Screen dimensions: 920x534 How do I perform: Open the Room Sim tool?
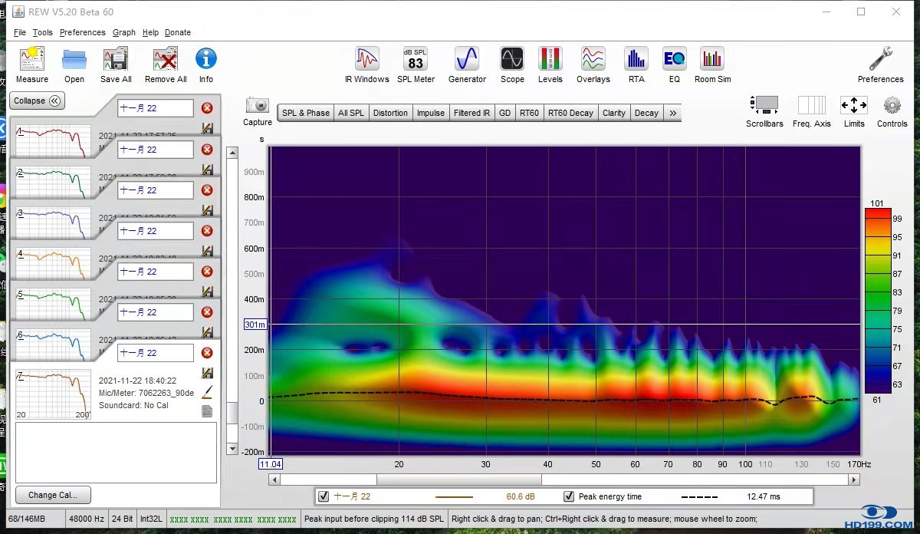click(712, 60)
